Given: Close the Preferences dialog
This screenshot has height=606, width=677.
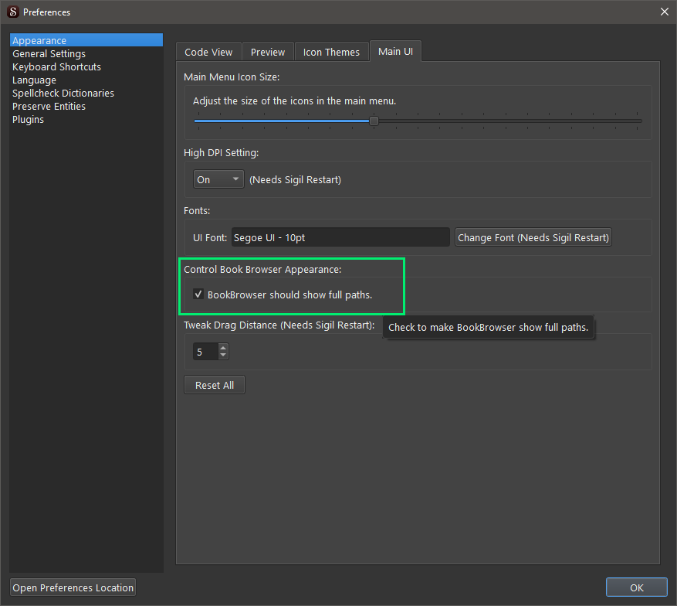Looking at the screenshot, I should click(x=665, y=12).
